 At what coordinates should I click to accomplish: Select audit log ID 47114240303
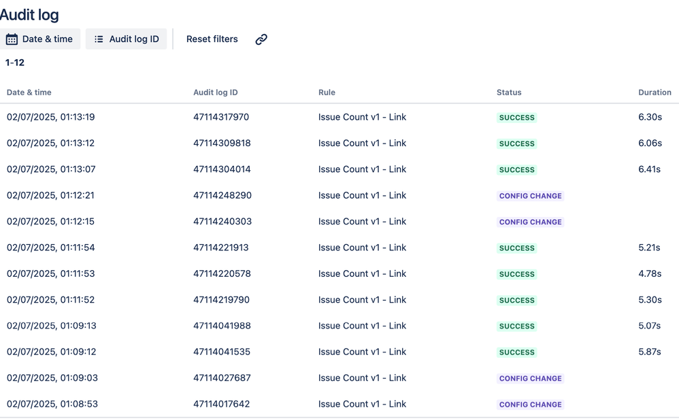[222, 221]
